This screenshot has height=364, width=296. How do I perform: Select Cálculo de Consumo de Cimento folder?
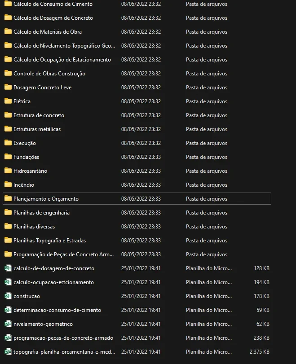click(137, 4)
